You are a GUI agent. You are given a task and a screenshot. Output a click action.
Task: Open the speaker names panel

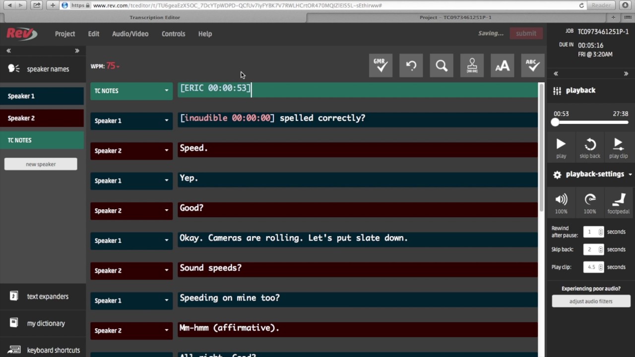tap(43, 69)
